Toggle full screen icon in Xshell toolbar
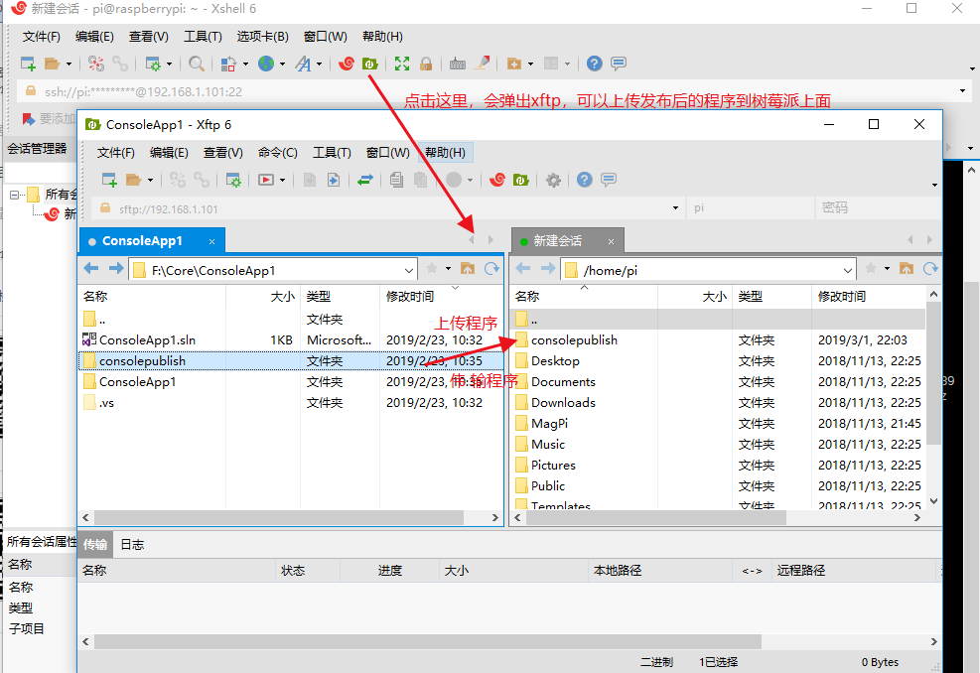 [x=402, y=64]
